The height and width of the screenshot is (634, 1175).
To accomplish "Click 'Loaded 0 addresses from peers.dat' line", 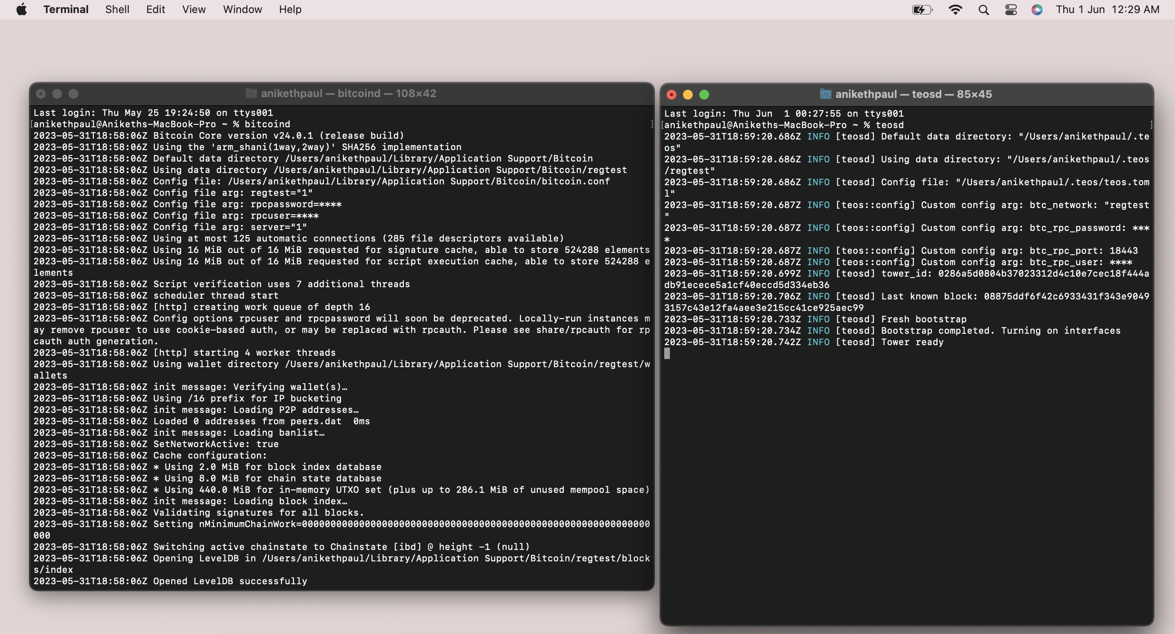I will [202, 421].
